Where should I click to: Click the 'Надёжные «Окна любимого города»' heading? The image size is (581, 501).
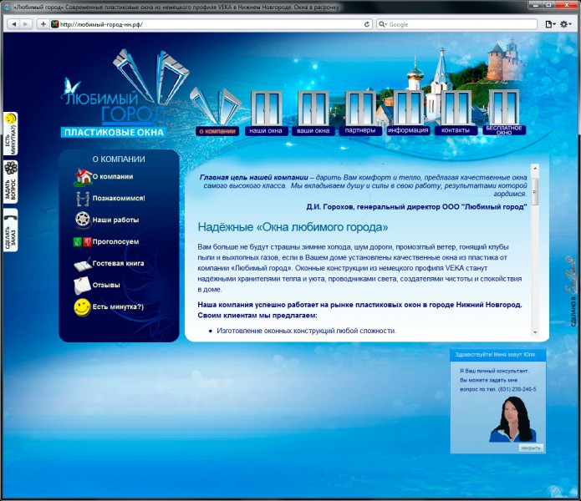pyautogui.click(x=293, y=227)
